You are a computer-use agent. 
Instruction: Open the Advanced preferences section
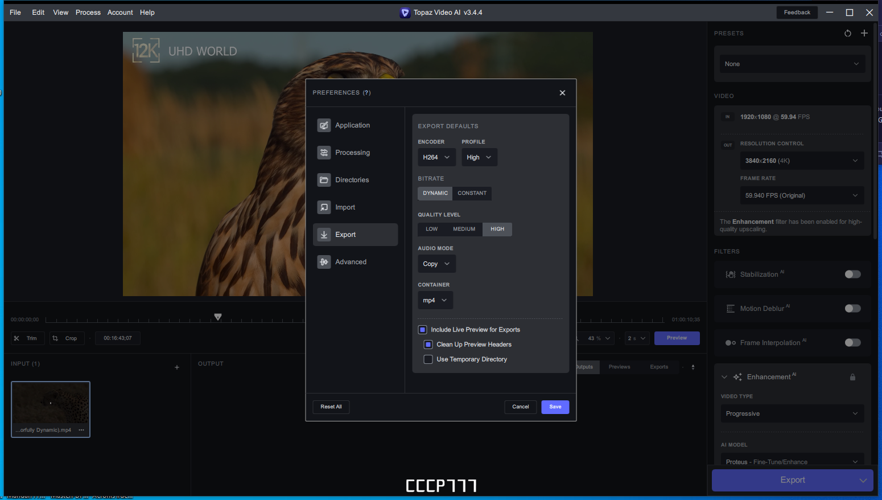tap(355, 262)
